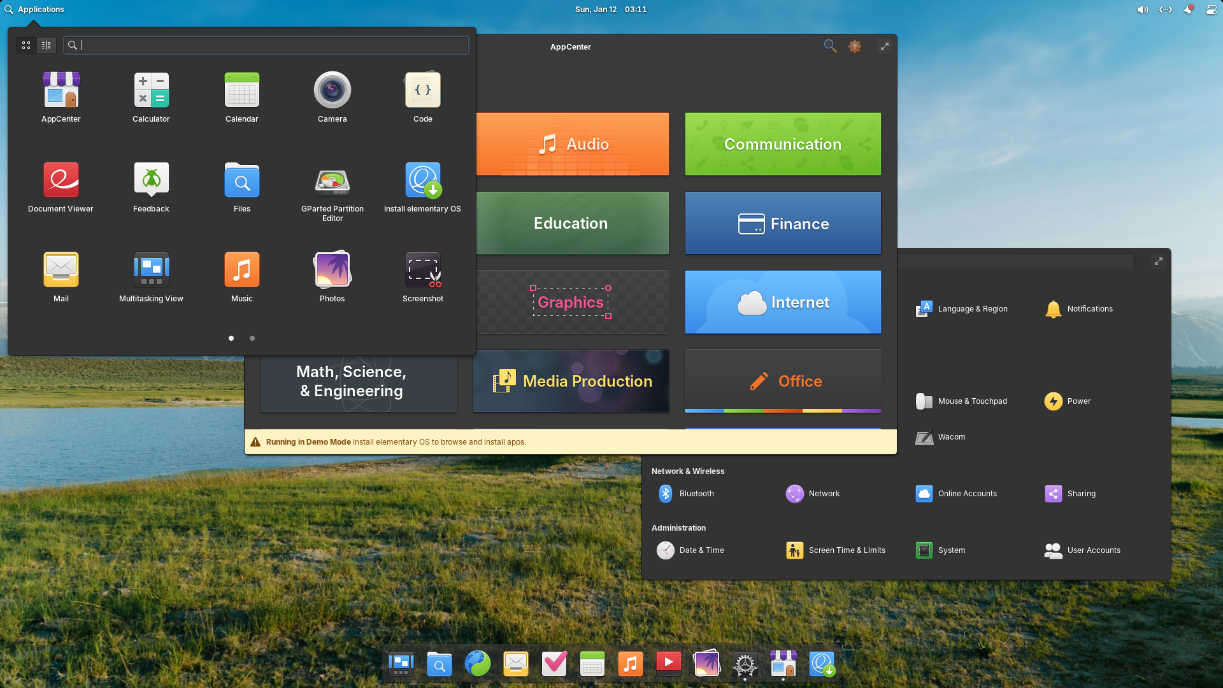Open the Finance category banner
This screenshot has height=688, width=1223.
[783, 224]
